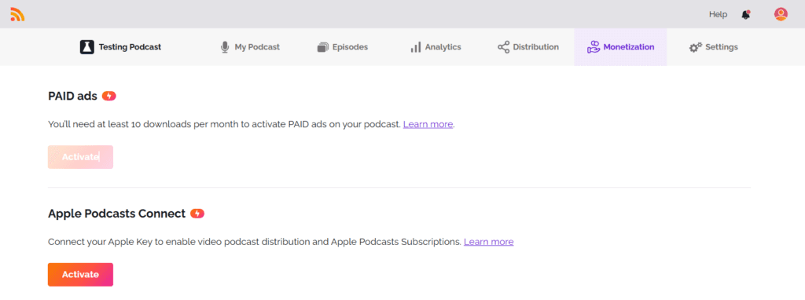Click the Distribution share icon
This screenshot has width=805, height=300.
click(504, 47)
